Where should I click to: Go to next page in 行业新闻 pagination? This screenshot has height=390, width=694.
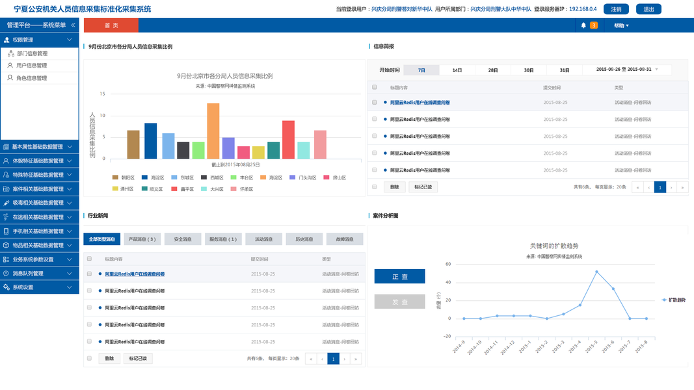[344, 359]
